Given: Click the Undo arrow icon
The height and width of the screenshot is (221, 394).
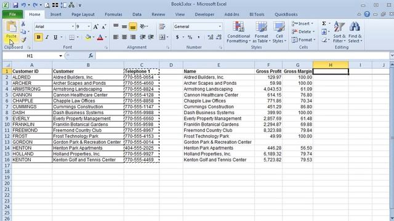Looking at the screenshot, I should 23,5.
